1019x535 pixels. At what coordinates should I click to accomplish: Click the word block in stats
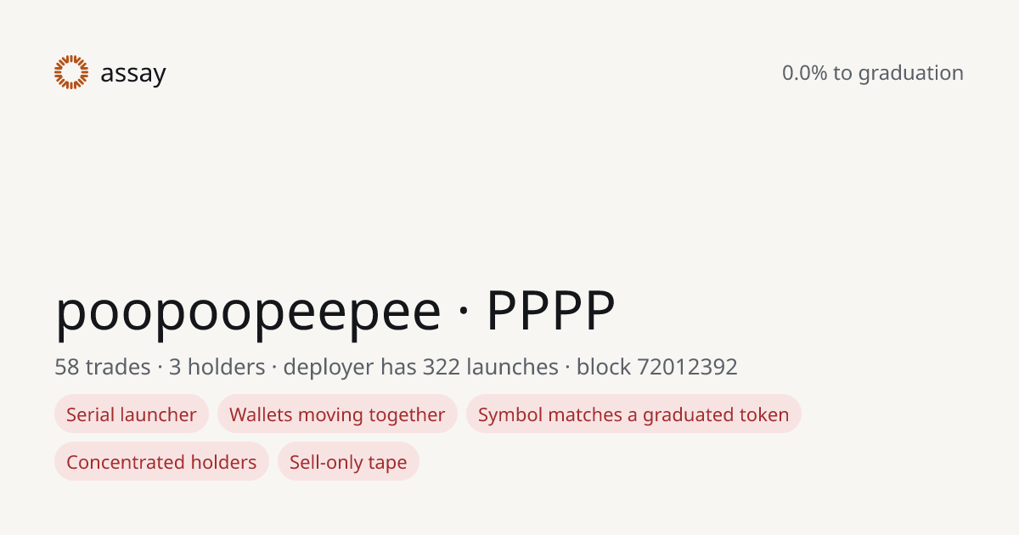click(x=604, y=367)
